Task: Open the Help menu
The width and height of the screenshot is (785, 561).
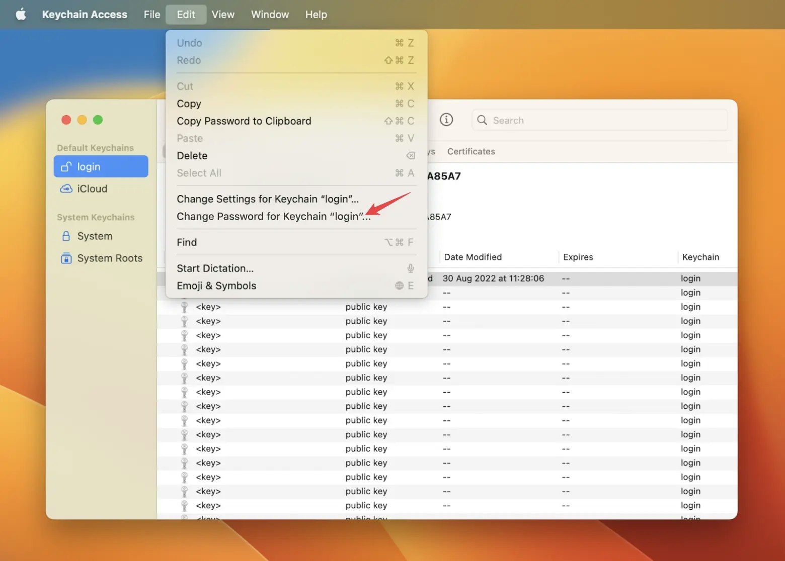Action: (316, 14)
